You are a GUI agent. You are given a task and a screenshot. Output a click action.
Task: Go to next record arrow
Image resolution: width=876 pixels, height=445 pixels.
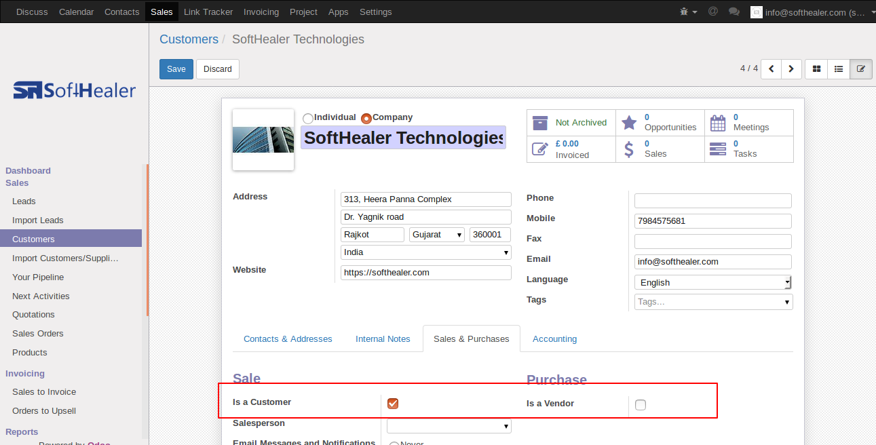(792, 69)
